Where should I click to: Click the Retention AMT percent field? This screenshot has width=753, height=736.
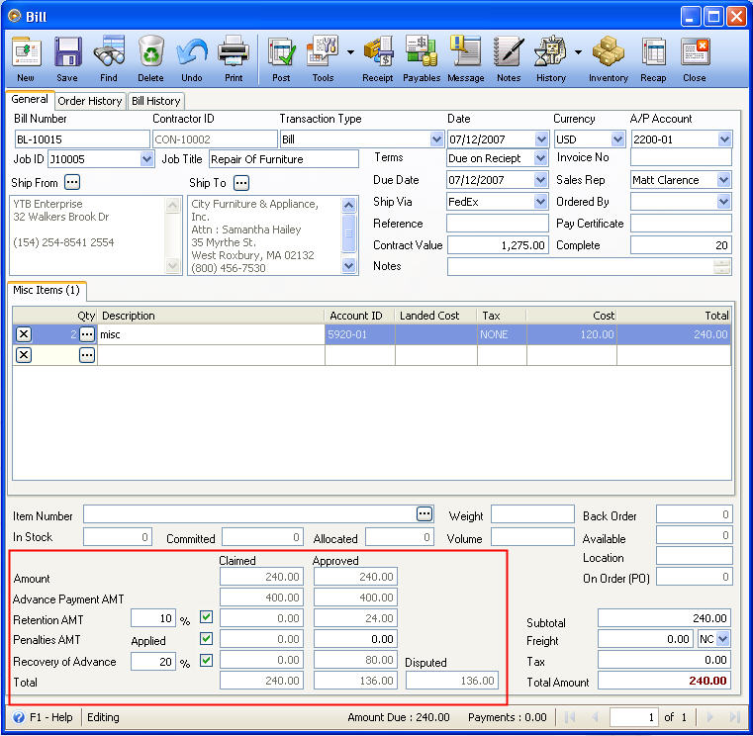coord(153,618)
